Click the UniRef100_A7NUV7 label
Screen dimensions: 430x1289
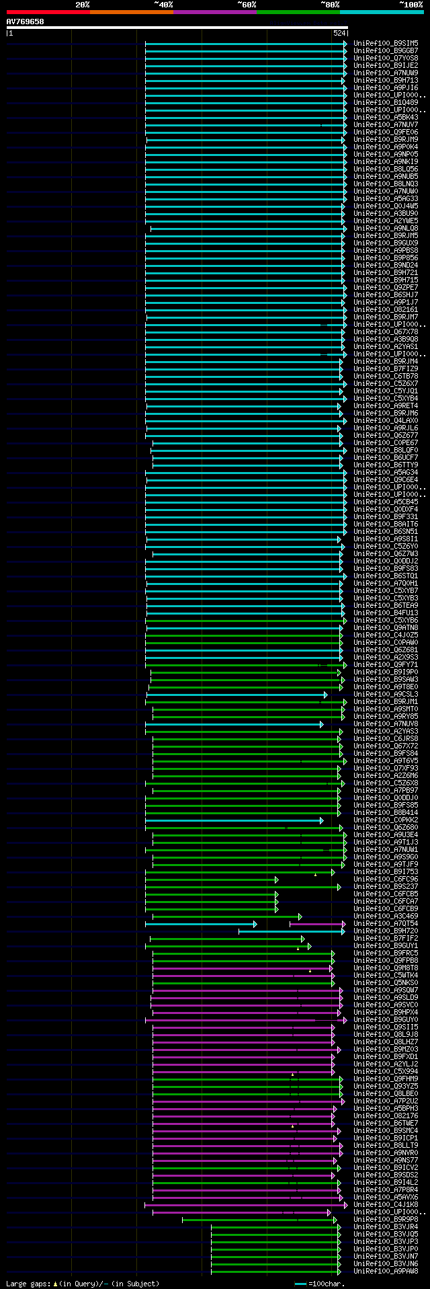386,124
